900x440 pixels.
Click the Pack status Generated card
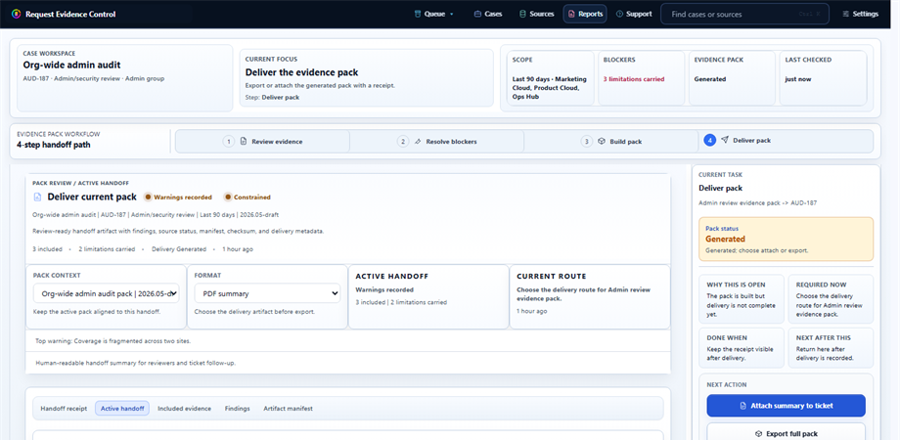[x=786, y=240]
